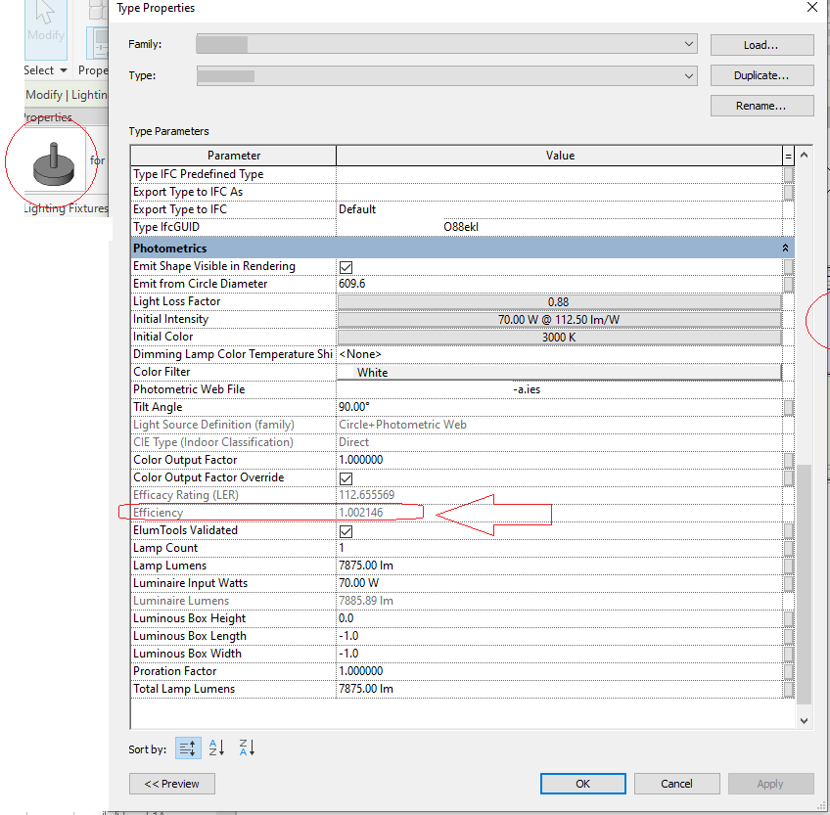Click the Apply button
Image resolution: width=830 pixels, height=815 pixels.
click(770, 784)
